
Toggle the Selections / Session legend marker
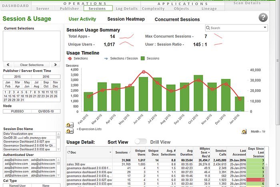pyautogui.click(x=106, y=58)
